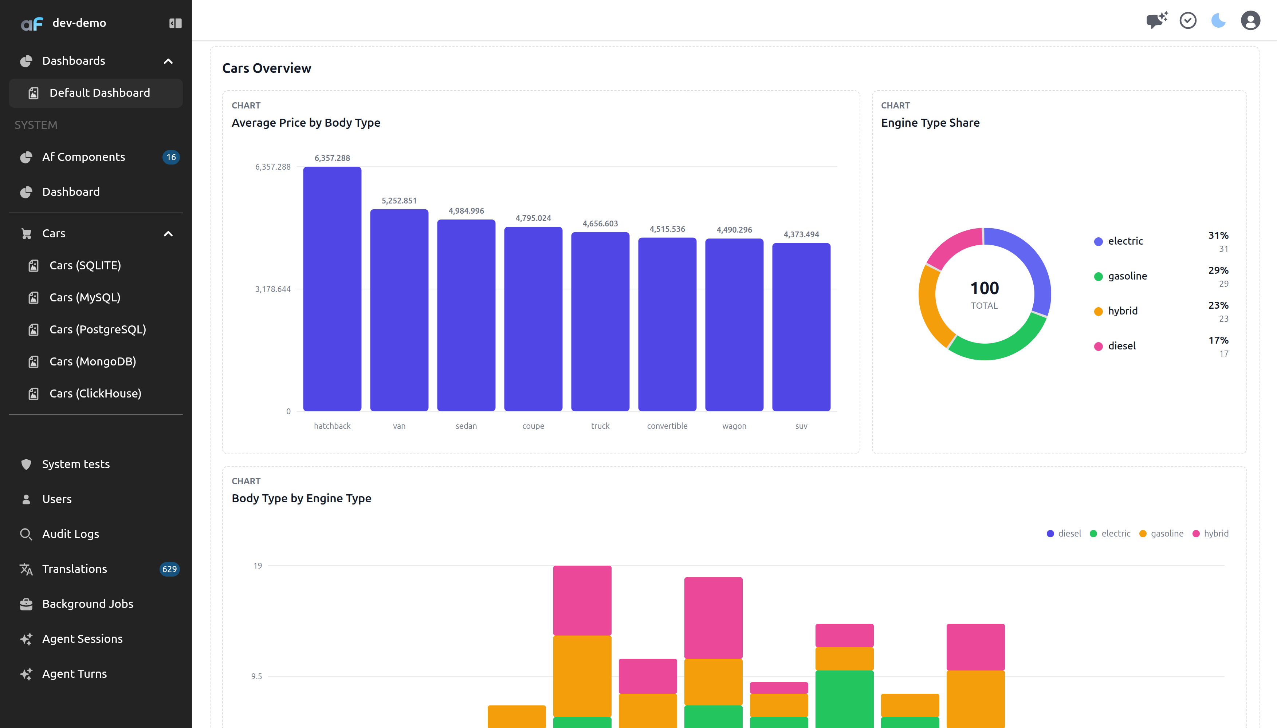
Task: Go to Dashboard menu item
Action: pos(95,192)
